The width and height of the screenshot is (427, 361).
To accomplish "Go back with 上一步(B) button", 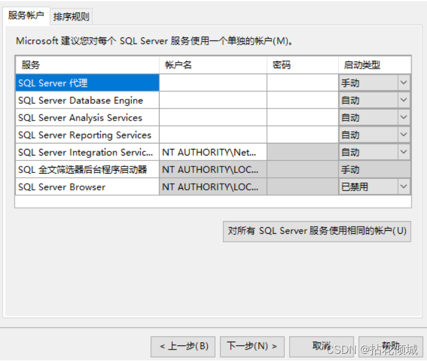I will [x=183, y=347].
